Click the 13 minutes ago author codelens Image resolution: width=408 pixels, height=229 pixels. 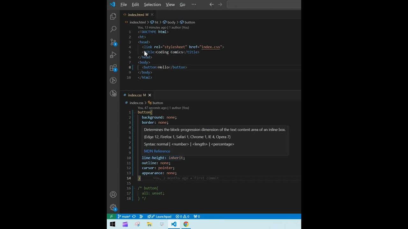click(163, 27)
